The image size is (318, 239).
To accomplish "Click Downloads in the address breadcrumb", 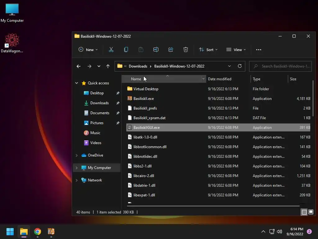I will (x=138, y=66).
